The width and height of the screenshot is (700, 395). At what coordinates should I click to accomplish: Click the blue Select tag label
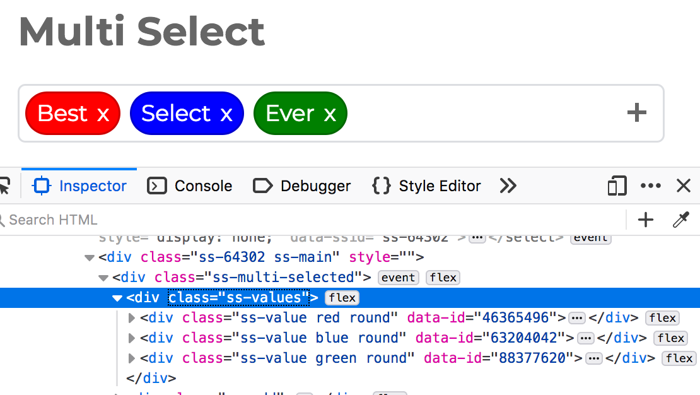(176, 113)
